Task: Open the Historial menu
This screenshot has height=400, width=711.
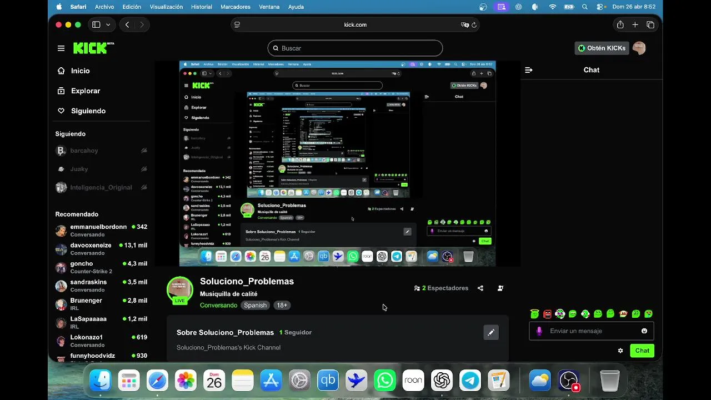Action: pyautogui.click(x=201, y=7)
